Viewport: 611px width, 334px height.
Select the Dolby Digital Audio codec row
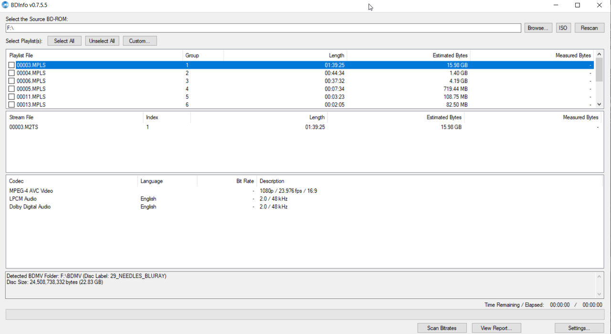click(305, 207)
